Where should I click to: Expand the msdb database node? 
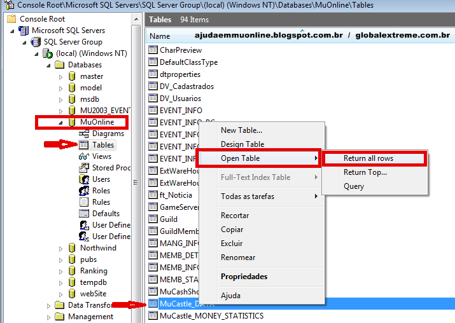tap(60, 100)
